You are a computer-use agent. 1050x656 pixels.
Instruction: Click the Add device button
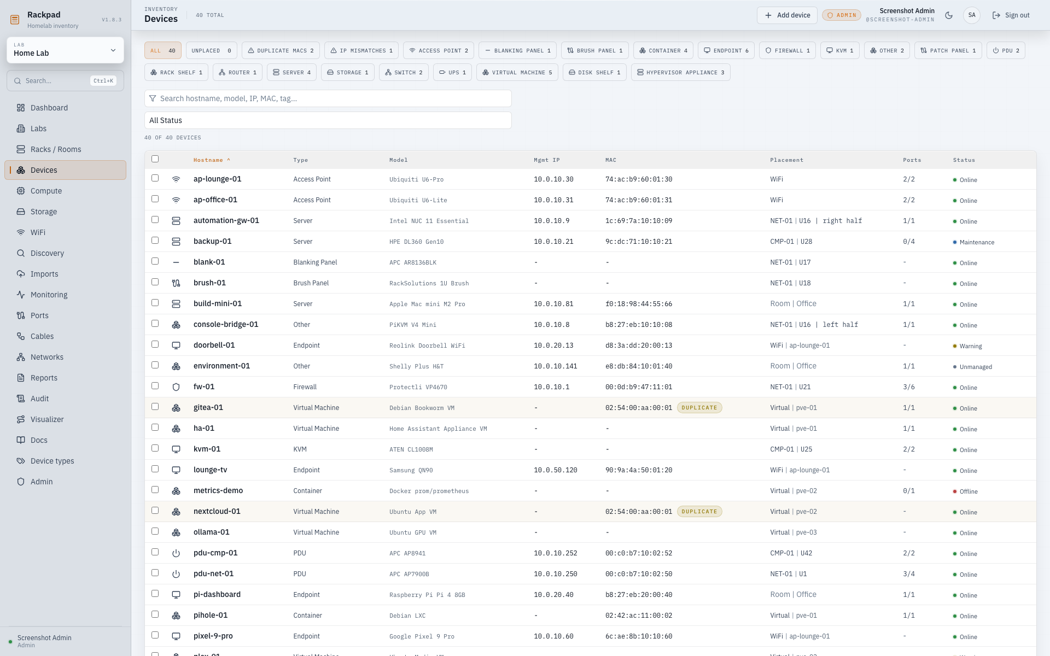[787, 15]
